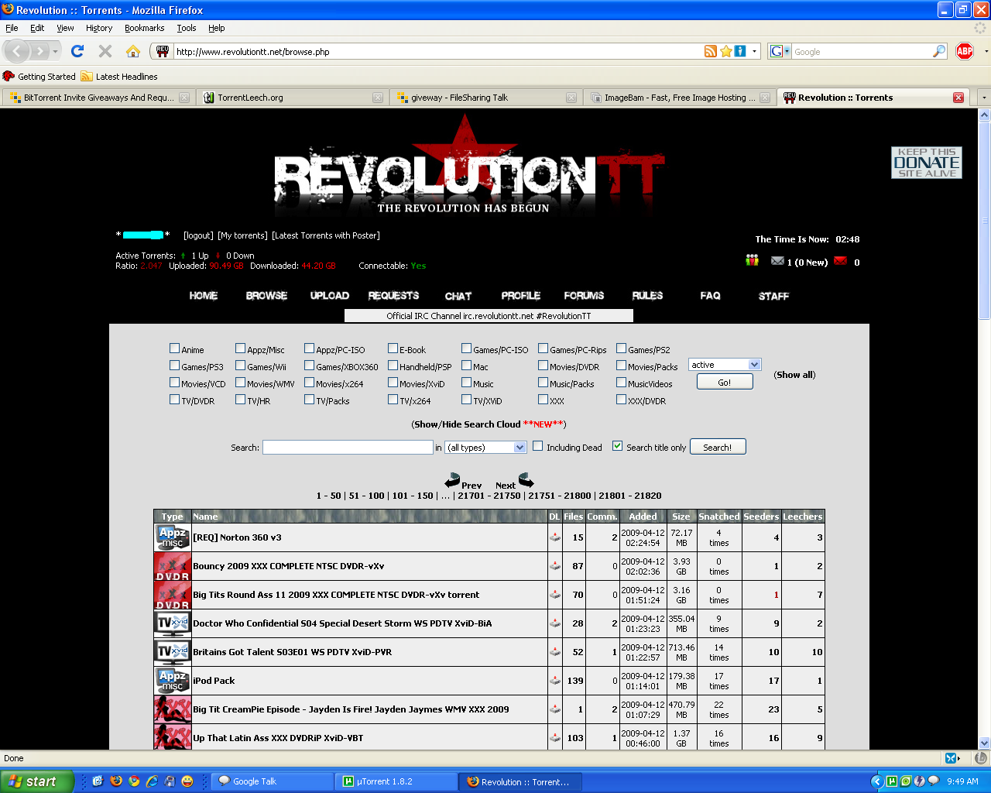Image resolution: width=991 pixels, height=793 pixels.
Task: Tick the Games/PC-ISO checkbox
Action: tap(466, 349)
